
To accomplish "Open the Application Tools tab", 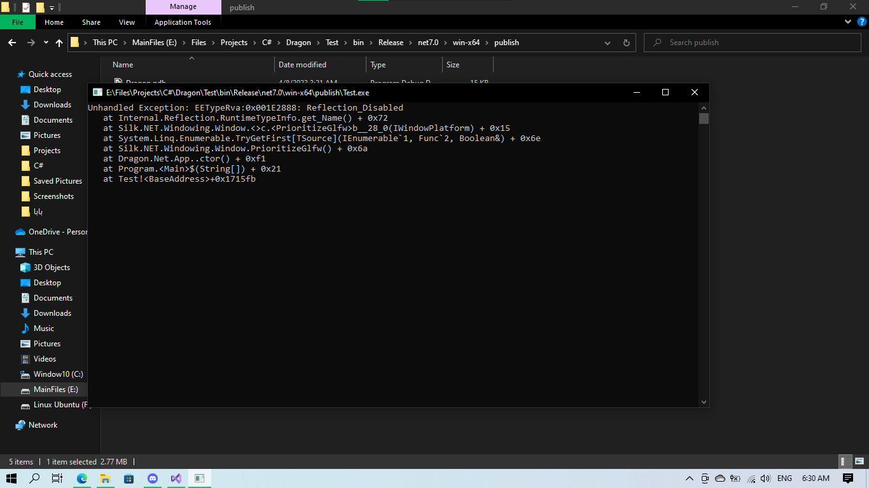I will 183,22.
